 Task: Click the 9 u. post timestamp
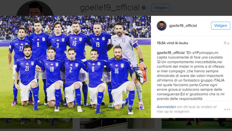pyautogui.click(x=227, y=43)
